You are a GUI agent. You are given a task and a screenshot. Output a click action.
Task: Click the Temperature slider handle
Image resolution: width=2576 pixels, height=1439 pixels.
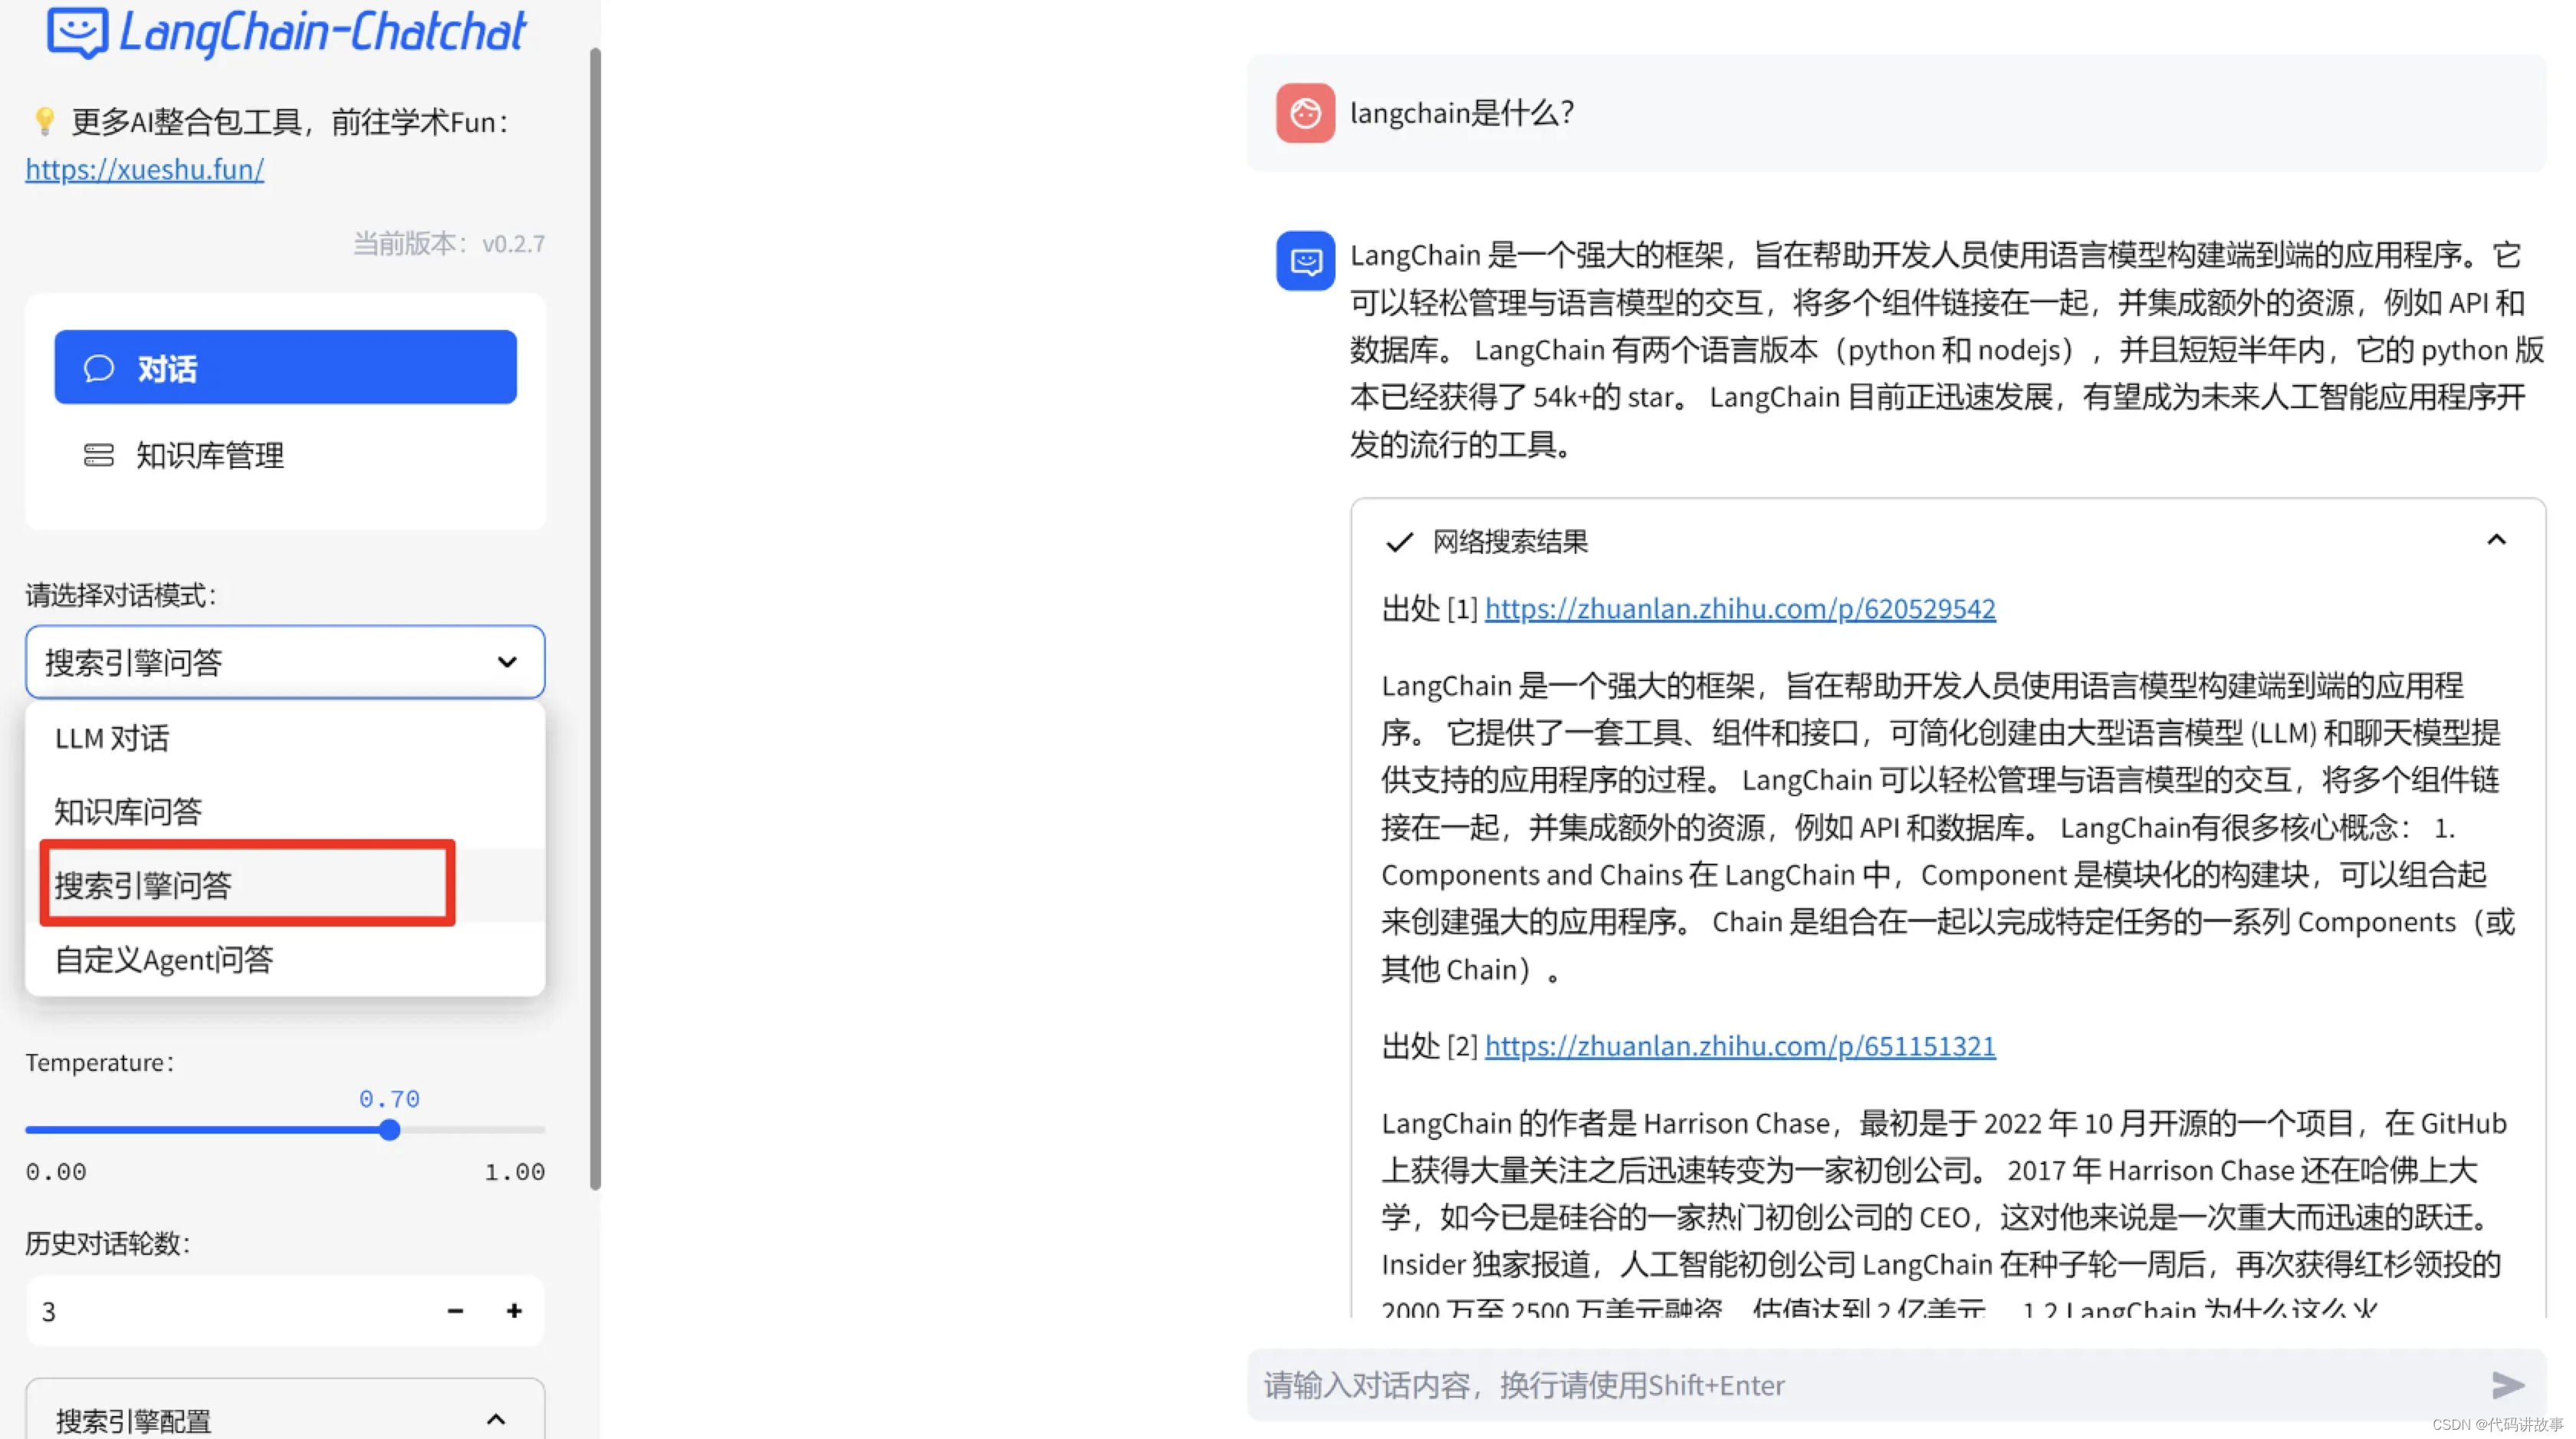tap(390, 1130)
